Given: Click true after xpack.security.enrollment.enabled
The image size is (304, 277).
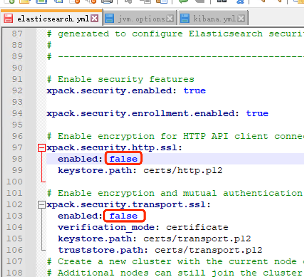Looking at the screenshot, I should 257,113.
